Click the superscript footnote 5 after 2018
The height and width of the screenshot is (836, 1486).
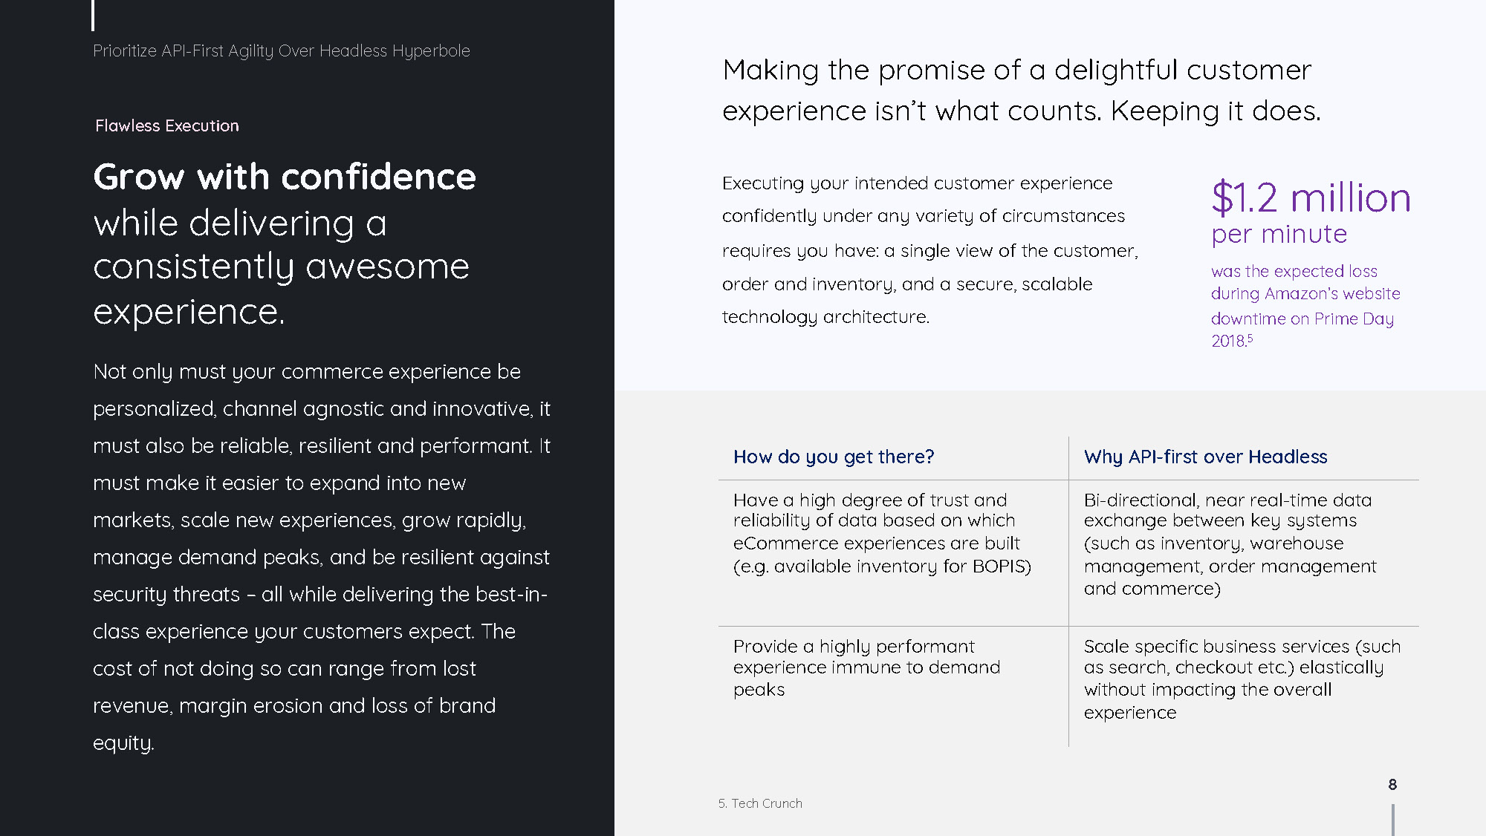pyautogui.click(x=1250, y=338)
